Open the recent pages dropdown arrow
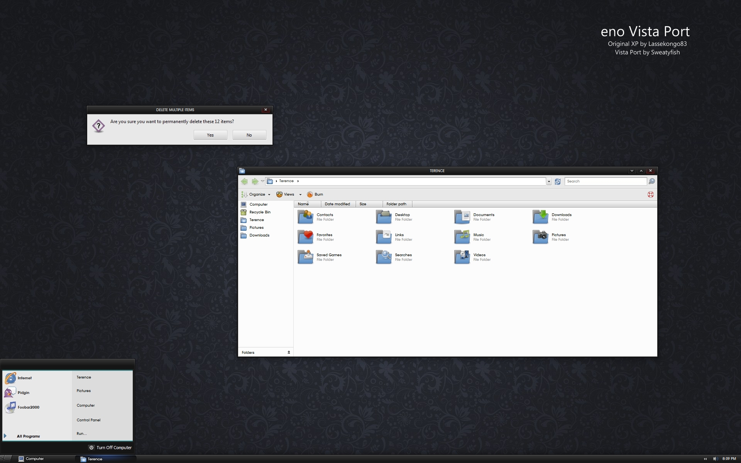 [x=262, y=181]
